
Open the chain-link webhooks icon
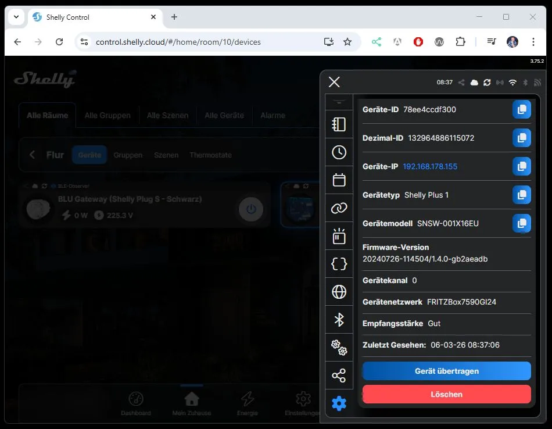[x=339, y=208]
